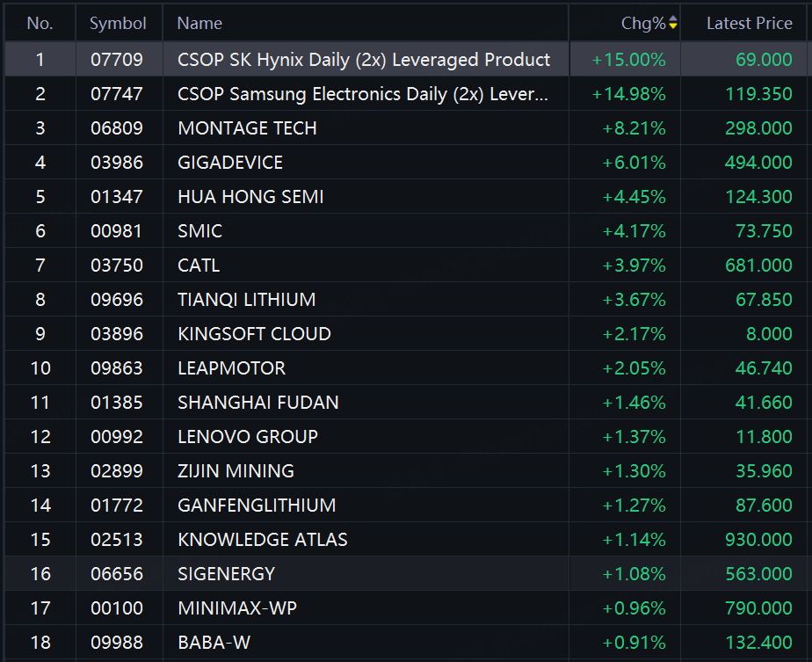
Task: Click symbol 01772
Action: pos(117,505)
